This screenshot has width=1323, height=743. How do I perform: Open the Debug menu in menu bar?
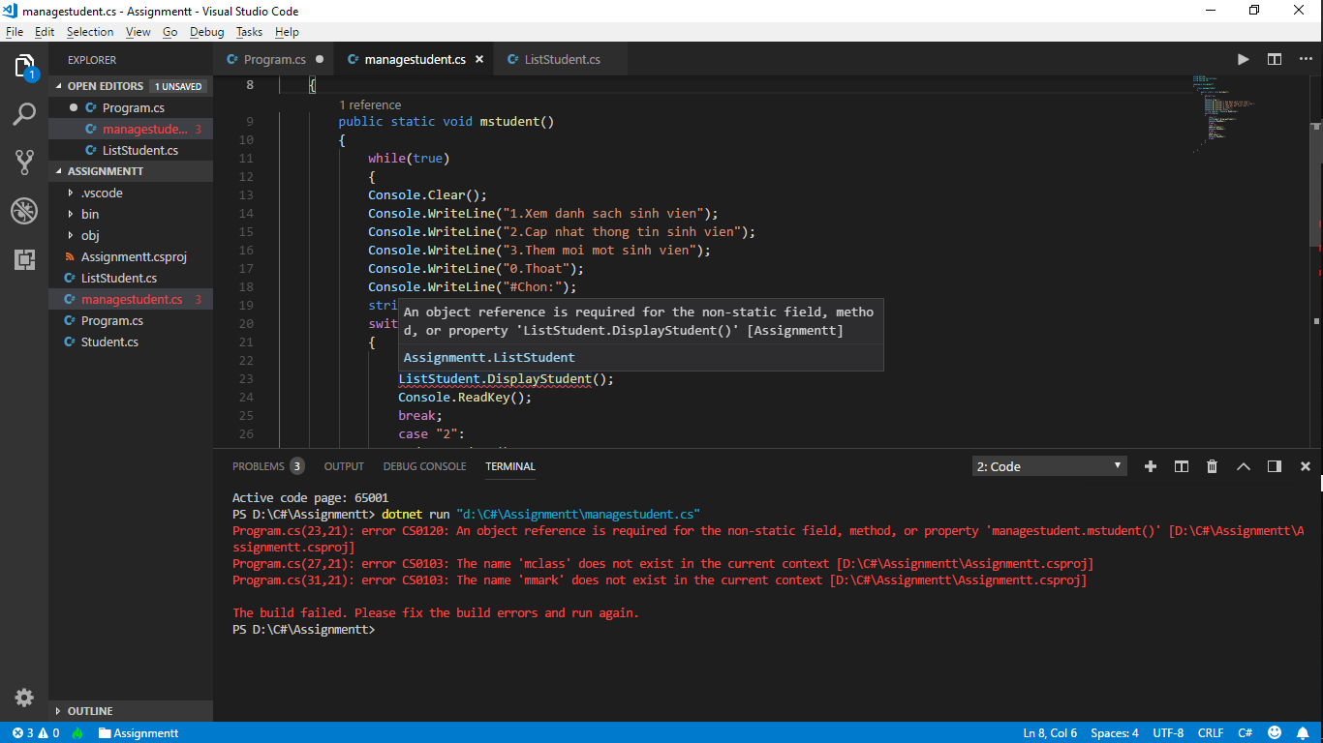pyautogui.click(x=206, y=32)
